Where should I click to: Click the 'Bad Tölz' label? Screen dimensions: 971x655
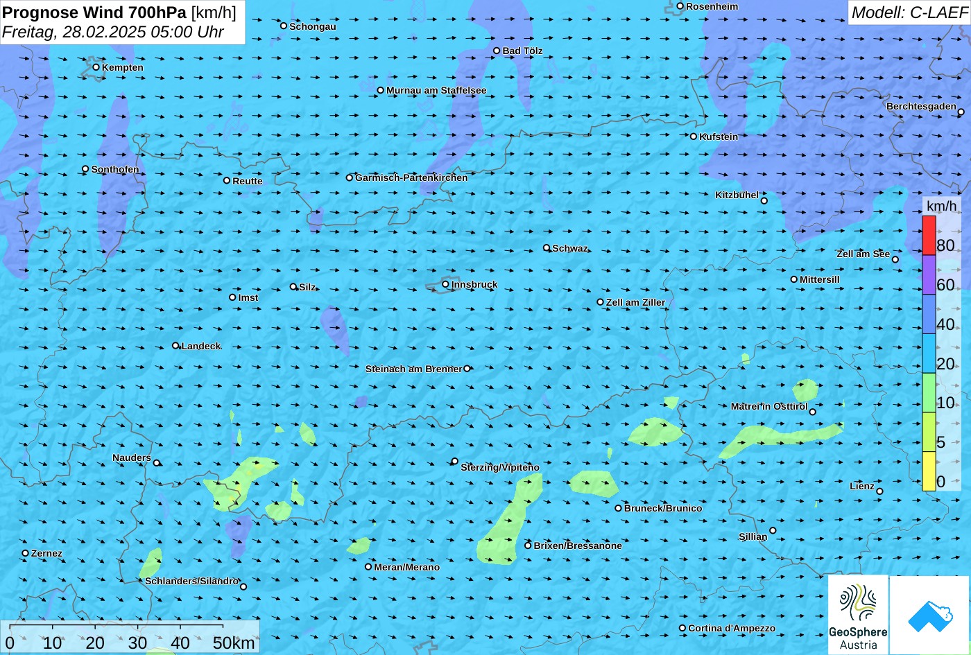pos(522,51)
